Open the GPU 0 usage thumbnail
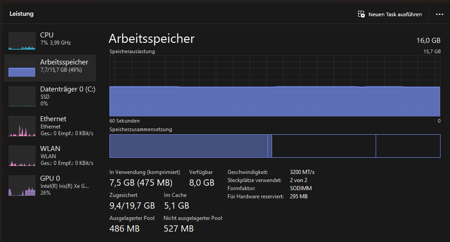450x242 pixels. (22, 185)
